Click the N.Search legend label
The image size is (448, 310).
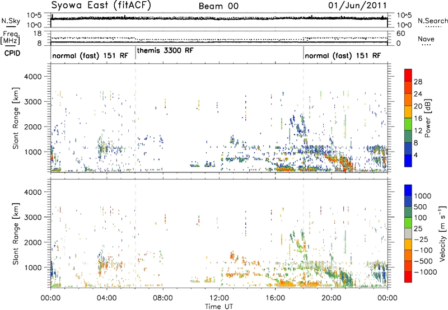432,21
